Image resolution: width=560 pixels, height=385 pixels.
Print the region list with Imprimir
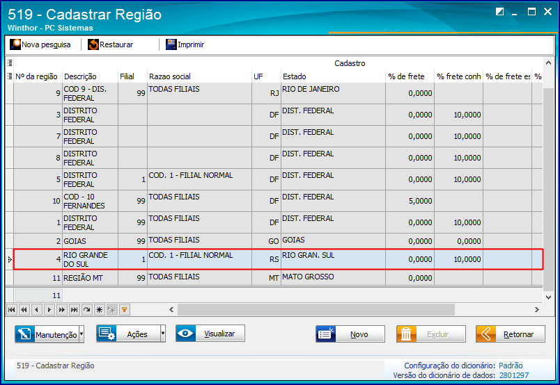(185, 44)
